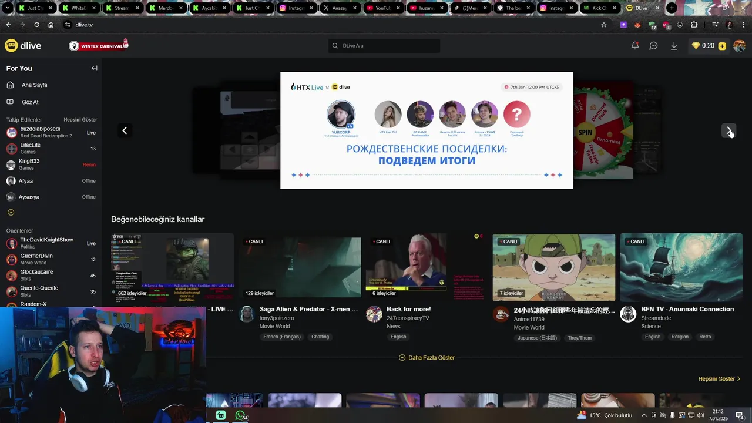Open a new browser tab

(x=672, y=8)
